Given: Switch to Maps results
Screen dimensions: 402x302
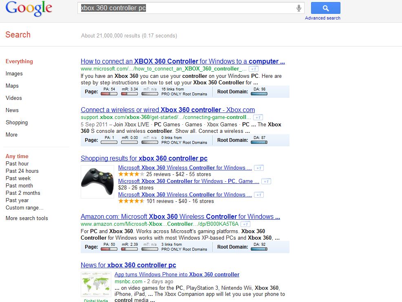Looking at the screenshot, I should click(12, 86).
